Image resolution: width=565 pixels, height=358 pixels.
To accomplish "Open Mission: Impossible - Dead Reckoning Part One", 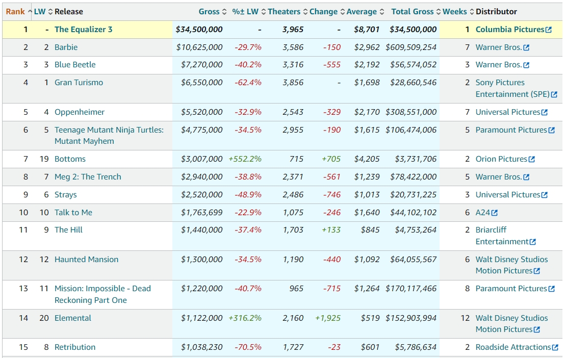I will click(102, 294).
